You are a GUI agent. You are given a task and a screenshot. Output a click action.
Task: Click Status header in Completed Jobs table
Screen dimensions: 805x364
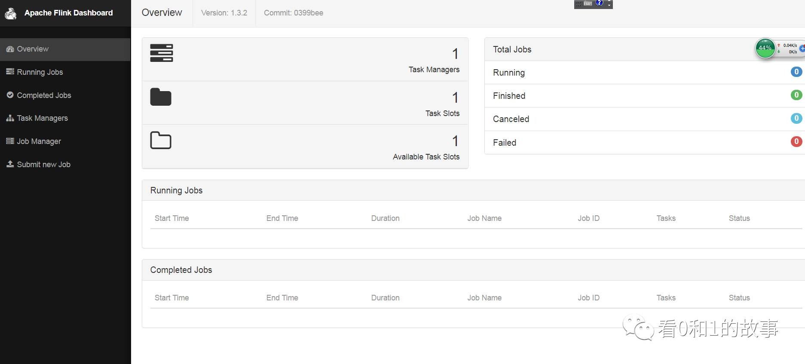coord(739,298)
